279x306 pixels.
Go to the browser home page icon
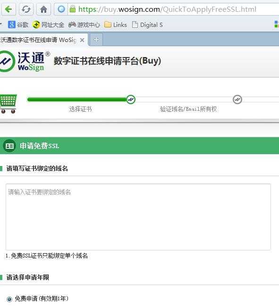tap(43, 9)
